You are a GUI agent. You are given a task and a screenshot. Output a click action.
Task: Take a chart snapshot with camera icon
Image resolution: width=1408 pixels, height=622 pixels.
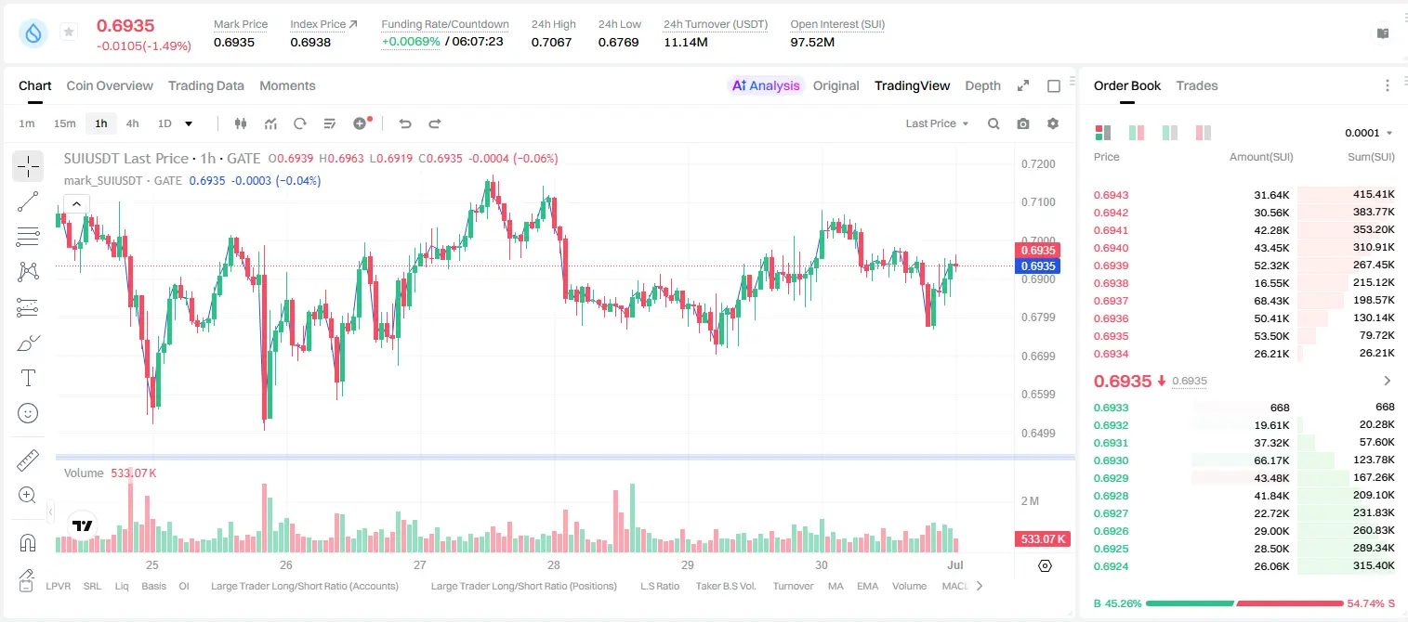click(1023, 123)
